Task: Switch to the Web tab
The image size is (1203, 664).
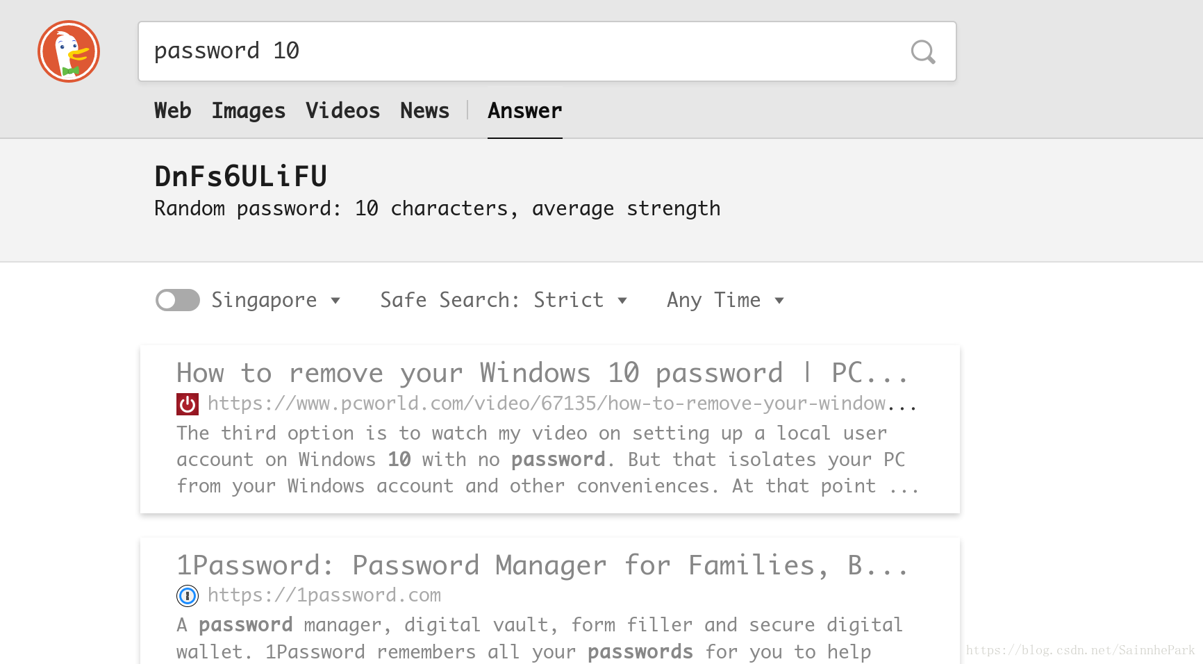Action: coord(173,110)
